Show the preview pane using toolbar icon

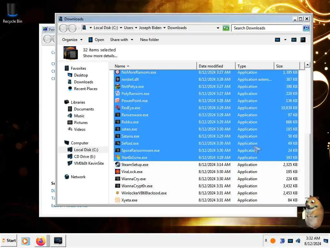click(294, 40)
